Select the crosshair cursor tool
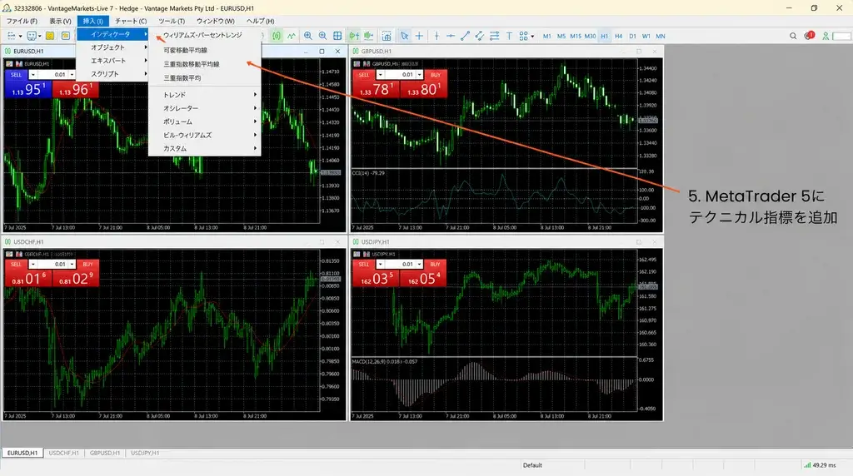 pos(419,36)
